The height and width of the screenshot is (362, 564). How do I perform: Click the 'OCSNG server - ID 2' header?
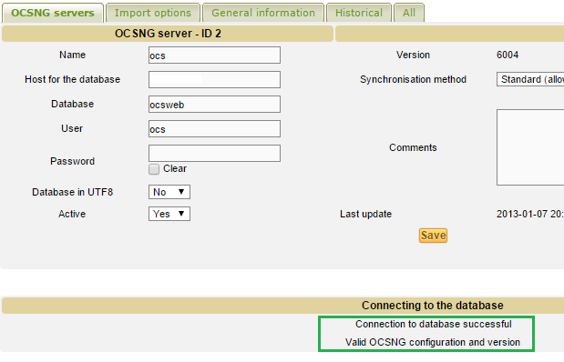click(168, 34)
